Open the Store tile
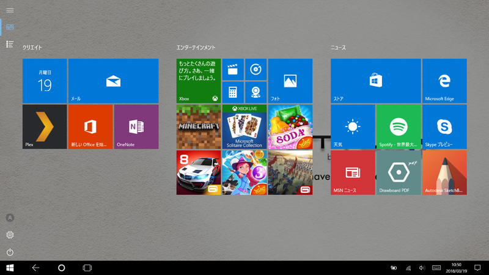The height and width of the screenshot is (275, 489). [x=376, y=81]
